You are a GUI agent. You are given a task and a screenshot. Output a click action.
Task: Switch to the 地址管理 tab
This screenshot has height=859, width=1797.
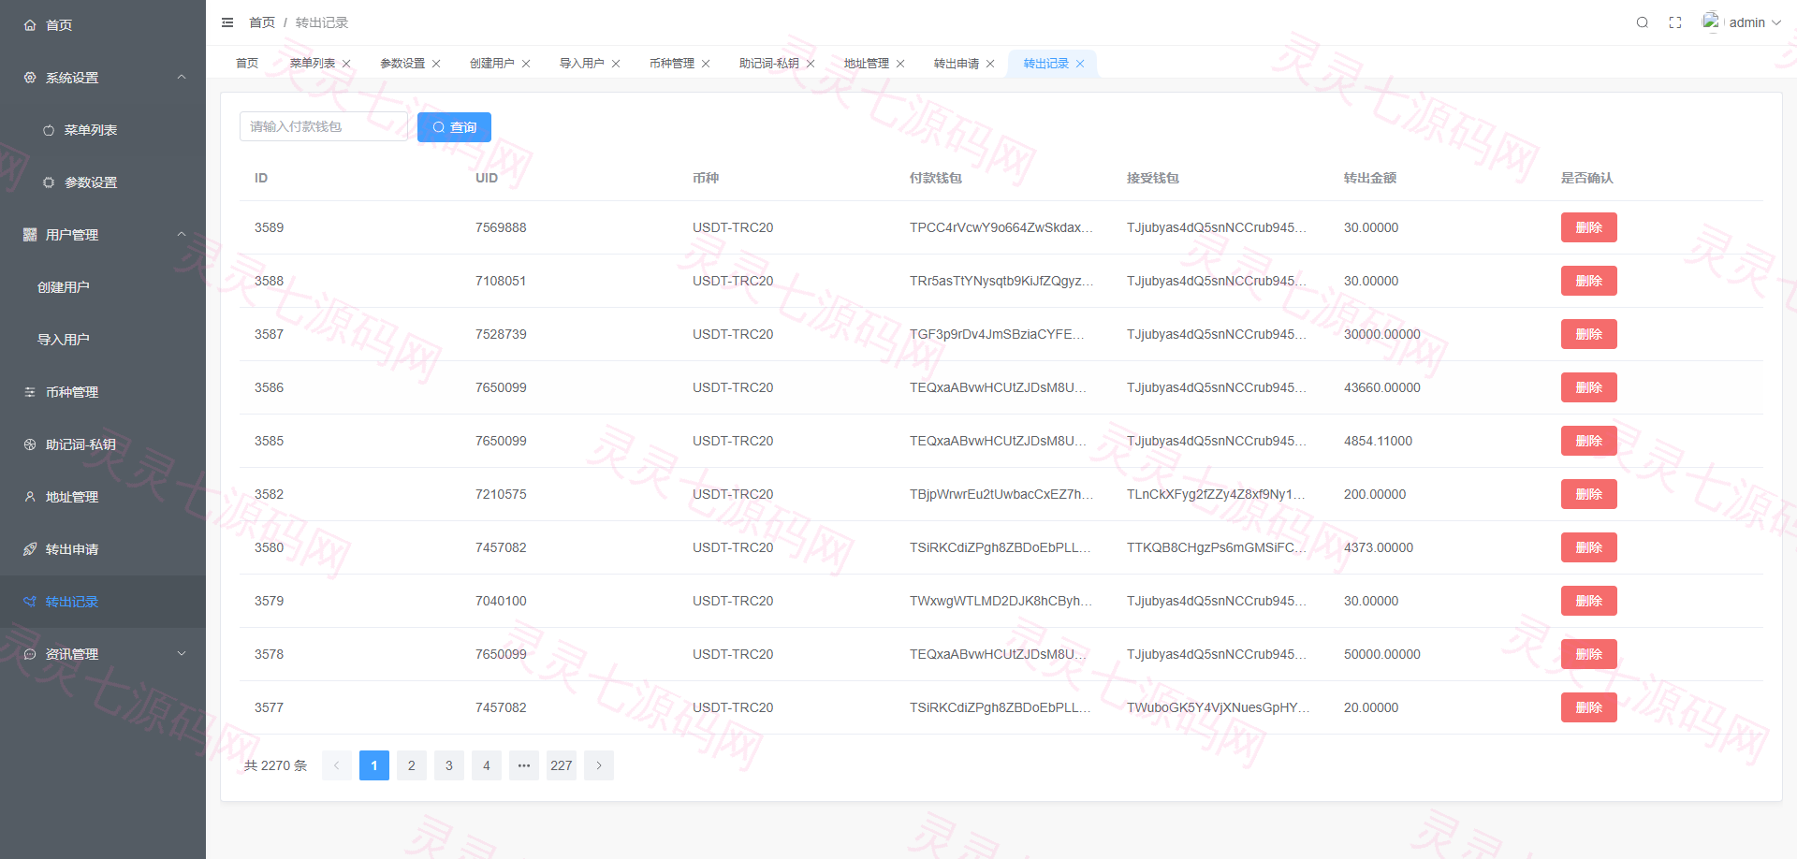867,64
